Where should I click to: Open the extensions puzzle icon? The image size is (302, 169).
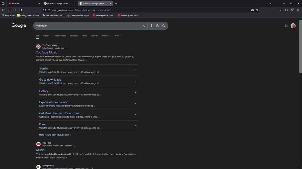(x=287, y=10)
